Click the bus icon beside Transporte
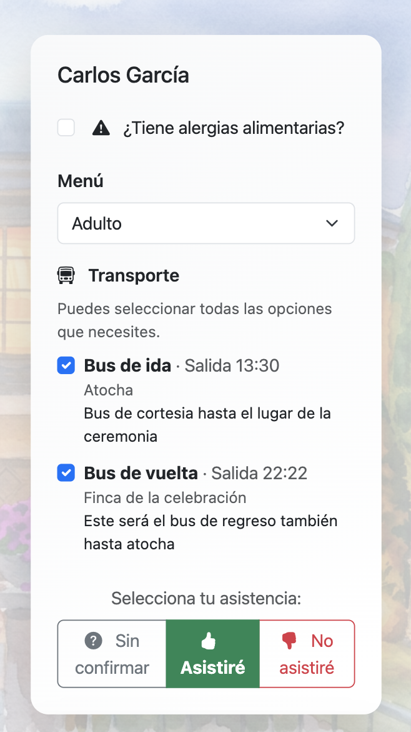 (x=67, y=275)
